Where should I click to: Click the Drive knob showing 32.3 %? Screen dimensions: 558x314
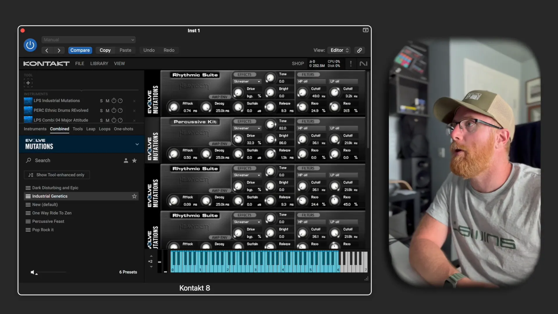point(238,139)
